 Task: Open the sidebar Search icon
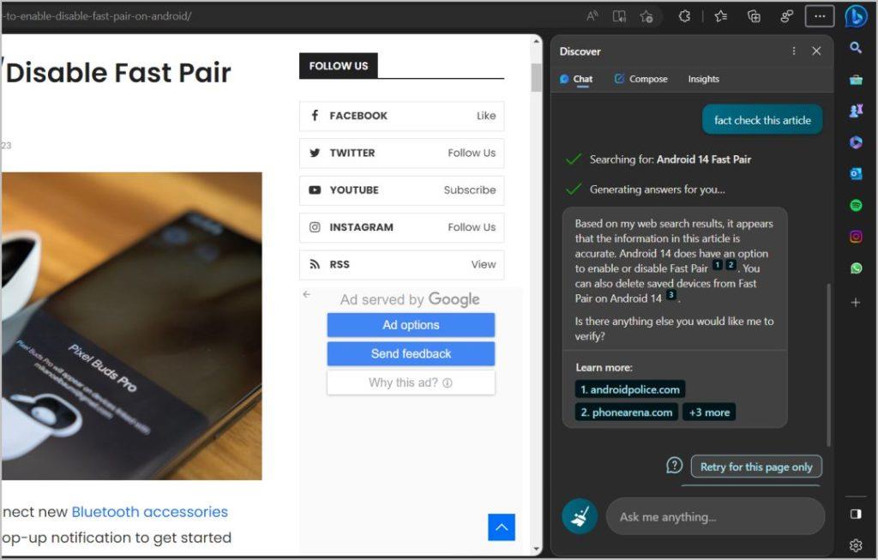[x=856, y=48]
